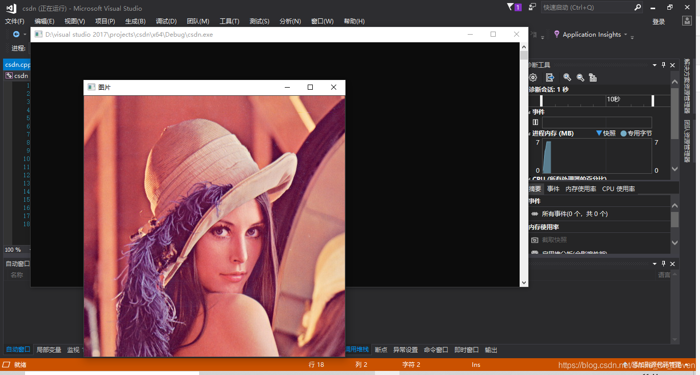Select the csdn.cpp editor tab
Screen dimensions: 700x375
coord(18,65)
